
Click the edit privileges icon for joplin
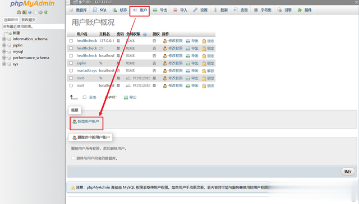point(165,64)
